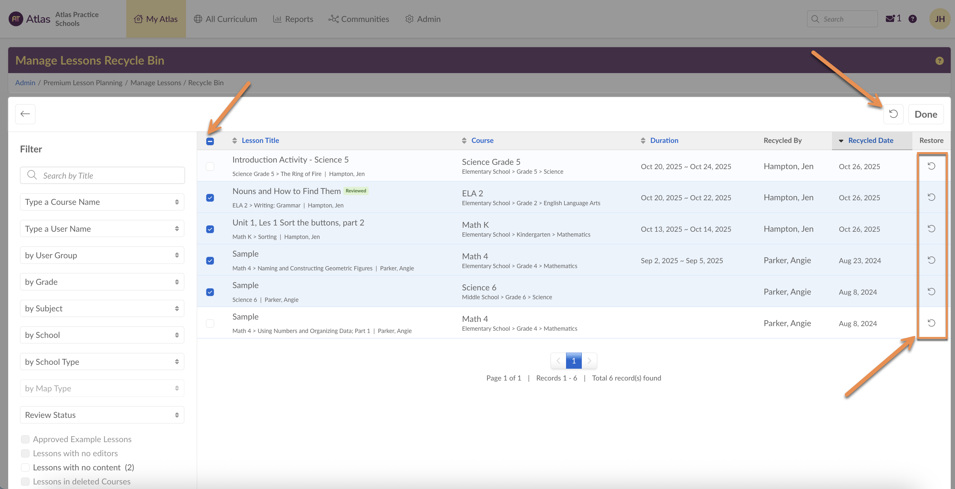
Task: Click help icon in the purple header
Action: pos(939,61)
